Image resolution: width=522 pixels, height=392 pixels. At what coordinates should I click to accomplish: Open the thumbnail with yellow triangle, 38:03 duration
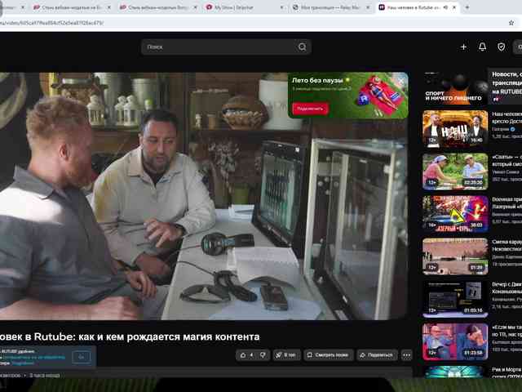pos(455,214)
